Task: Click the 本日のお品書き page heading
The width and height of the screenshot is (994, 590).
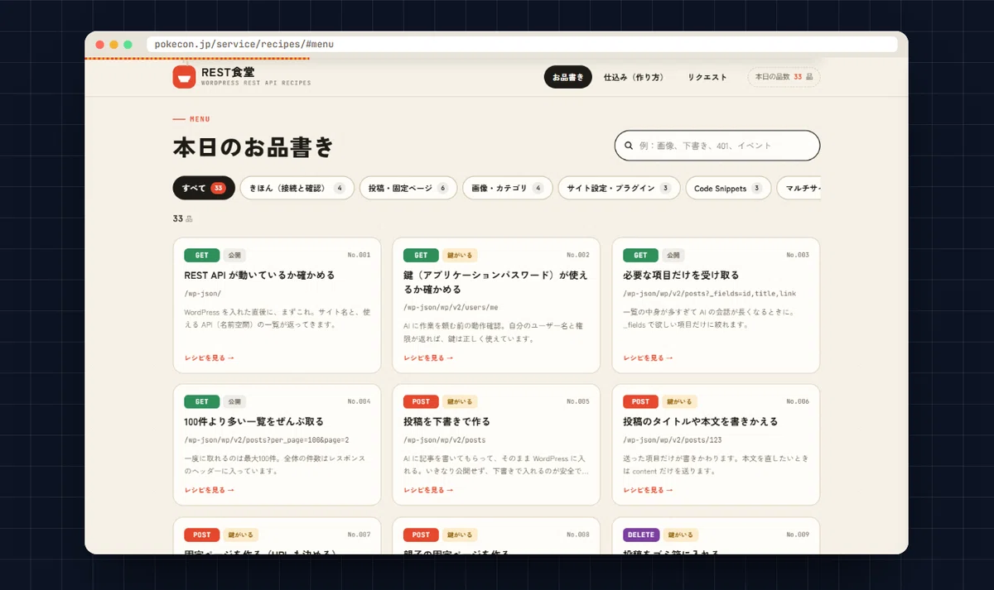Action: pyautogui.click(x=253, y=147)
